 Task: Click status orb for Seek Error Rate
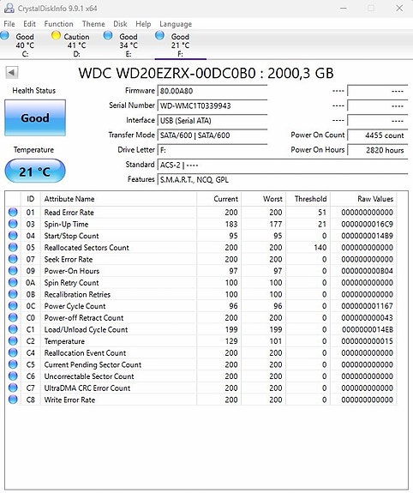(x=13, y=259)
